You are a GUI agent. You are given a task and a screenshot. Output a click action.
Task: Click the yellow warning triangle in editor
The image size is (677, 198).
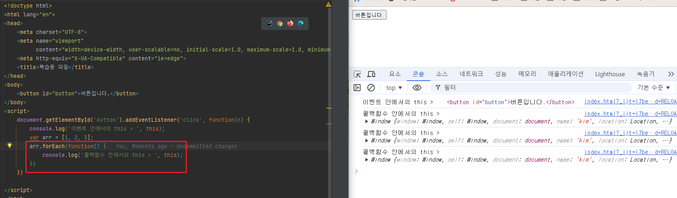328,5
